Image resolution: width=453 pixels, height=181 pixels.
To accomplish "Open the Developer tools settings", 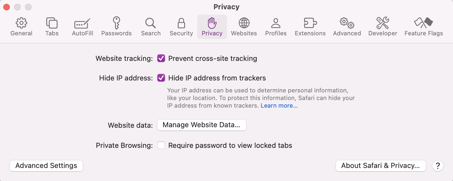I will click(x=382, y=26).
